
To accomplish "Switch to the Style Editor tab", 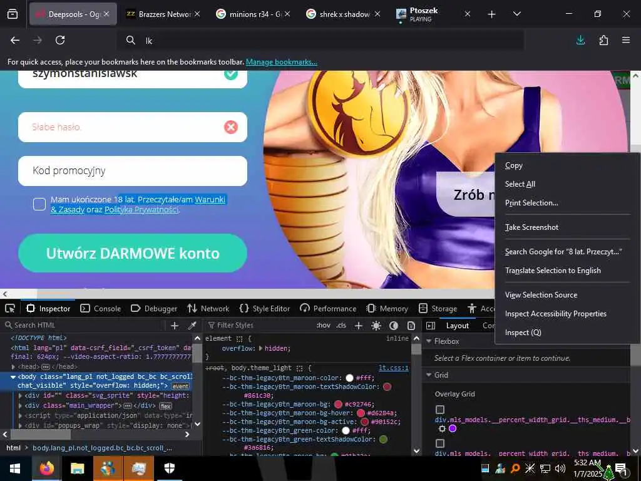I will (x=265, y=309).
